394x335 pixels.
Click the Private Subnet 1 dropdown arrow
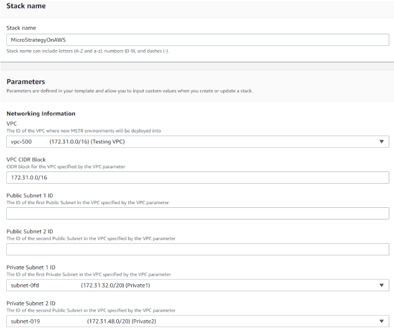381,285
